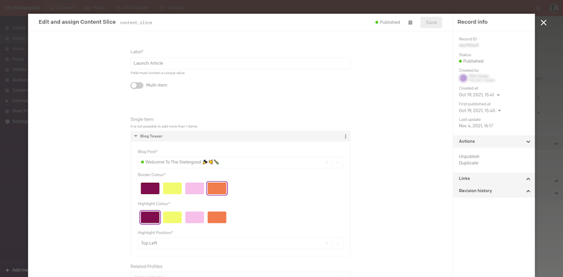Open the Blog Teaser three-dot options menu
This screenshot has width=563, height=277.
click(345, 137)
